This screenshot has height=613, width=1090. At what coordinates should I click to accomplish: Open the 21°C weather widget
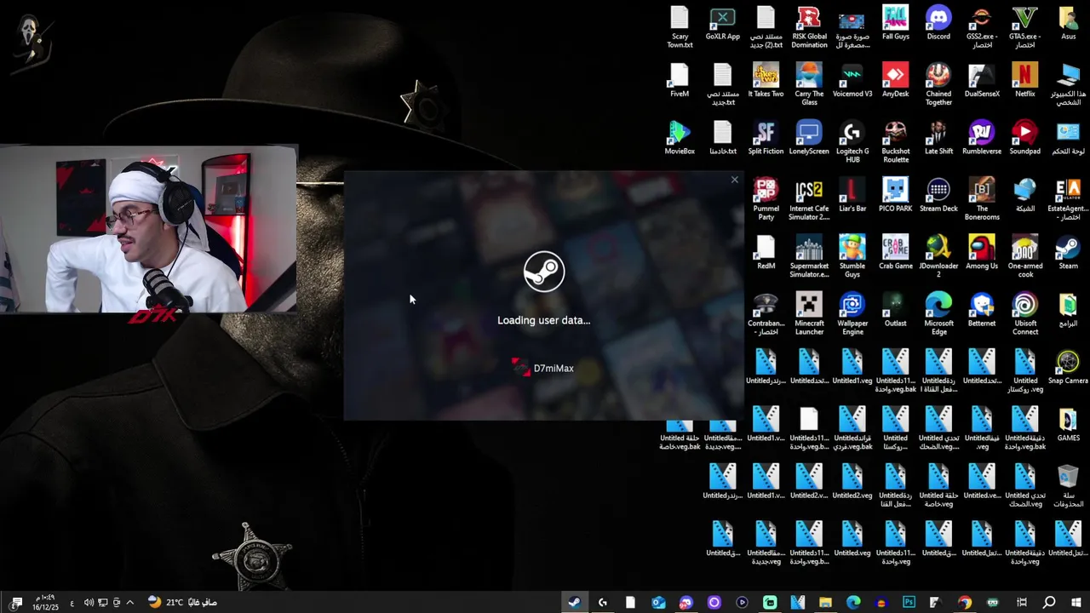182,602
